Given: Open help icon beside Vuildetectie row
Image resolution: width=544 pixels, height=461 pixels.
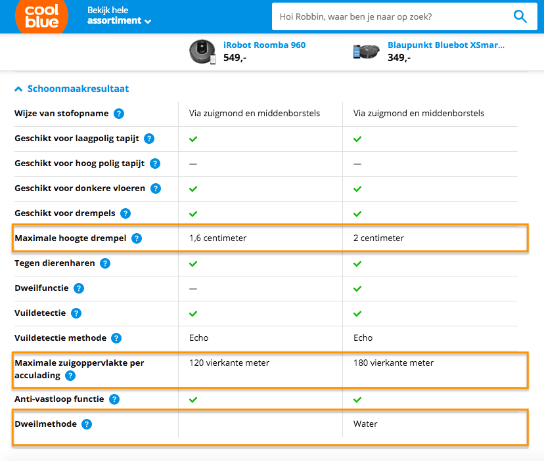Looking at the screenshot, I should [76, 313].
